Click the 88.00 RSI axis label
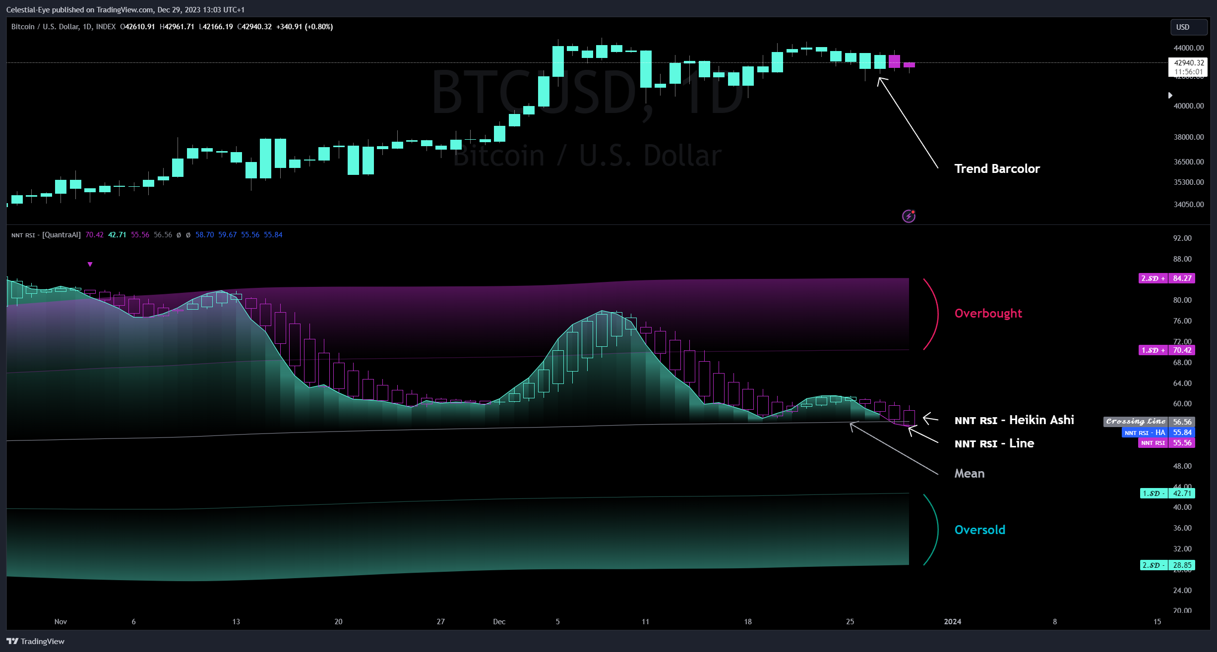The width and height of the screenshot is (1217, 652). (1182, 259)
